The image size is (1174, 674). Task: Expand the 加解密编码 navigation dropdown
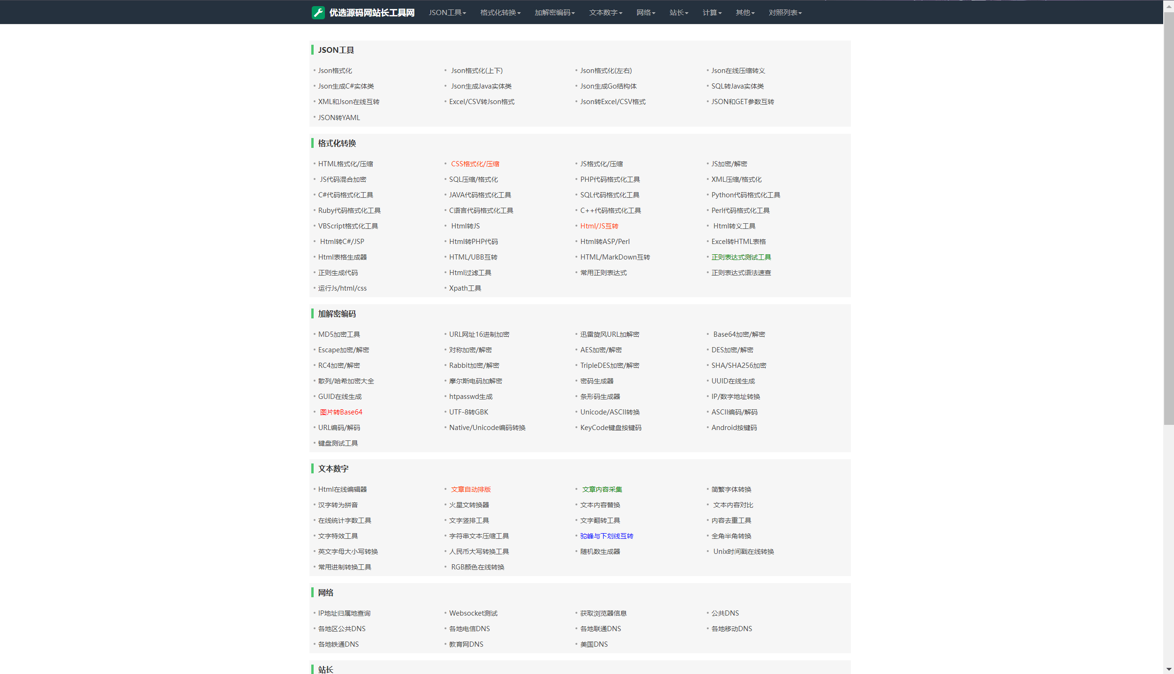(x=554, y=13)
